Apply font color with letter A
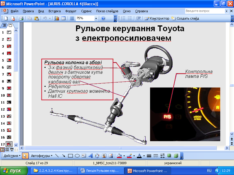This screenshot has height=175, width=234. (139, 156)
